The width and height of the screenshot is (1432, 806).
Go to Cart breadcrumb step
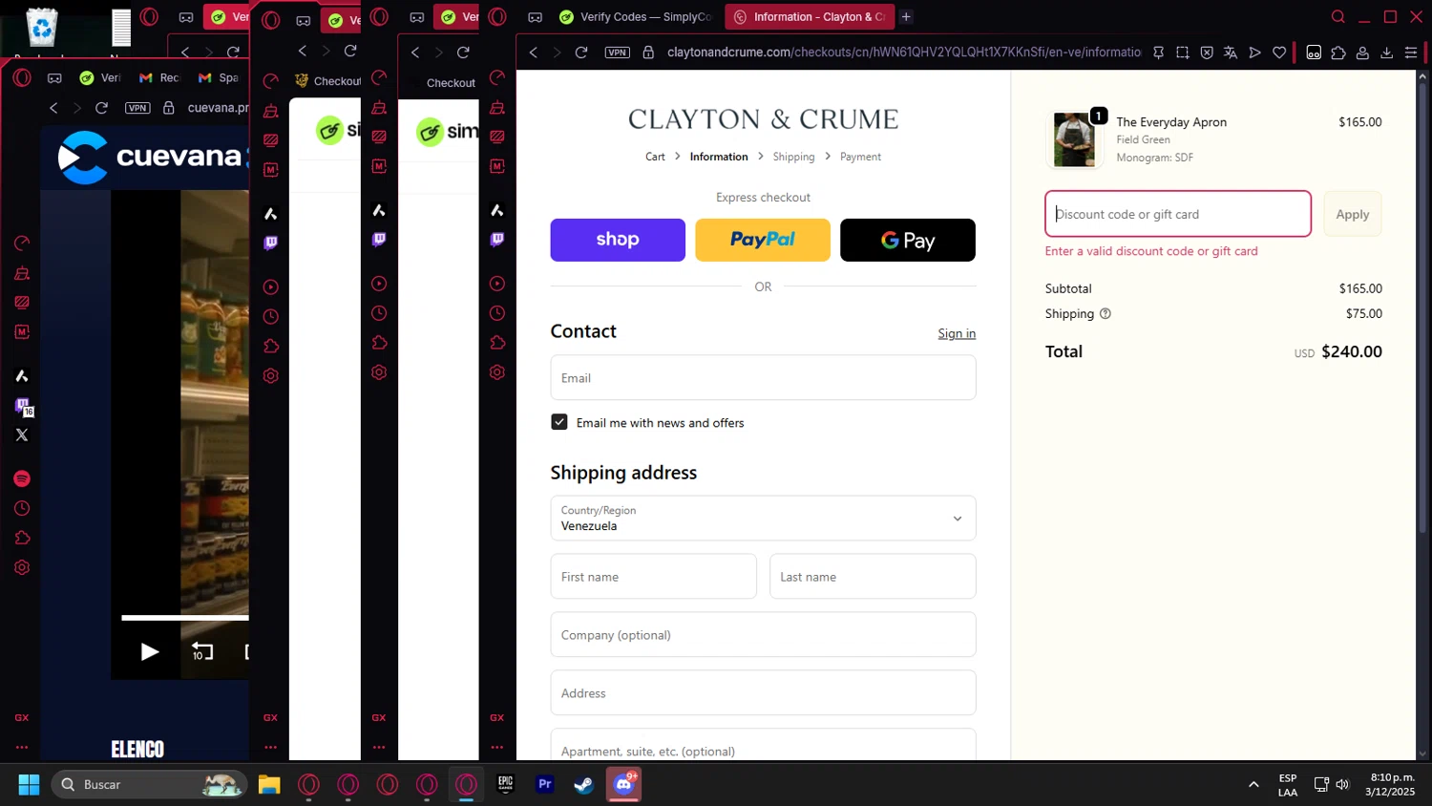655,157
